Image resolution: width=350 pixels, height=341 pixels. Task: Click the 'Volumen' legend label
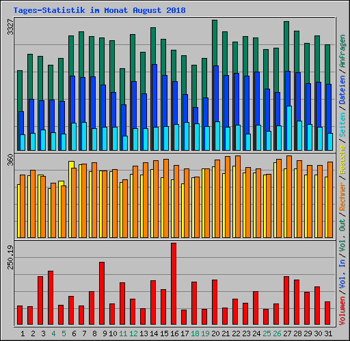342,310
